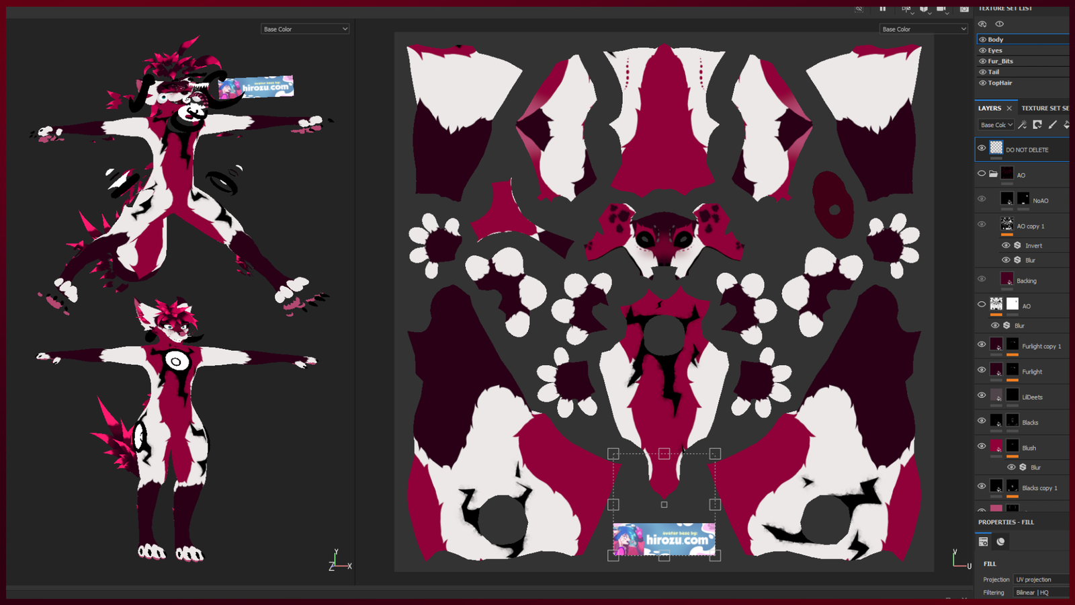This screenshot has height=605, width=1075.
Task: Click the AO folder icon in layers
Action: click(993, 174)
